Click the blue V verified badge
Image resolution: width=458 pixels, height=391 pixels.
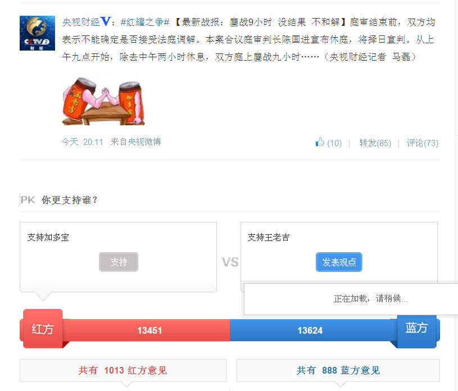[x=105, y=21]
